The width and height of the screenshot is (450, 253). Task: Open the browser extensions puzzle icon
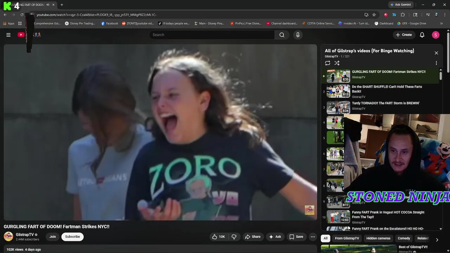[x=403, y=15]
